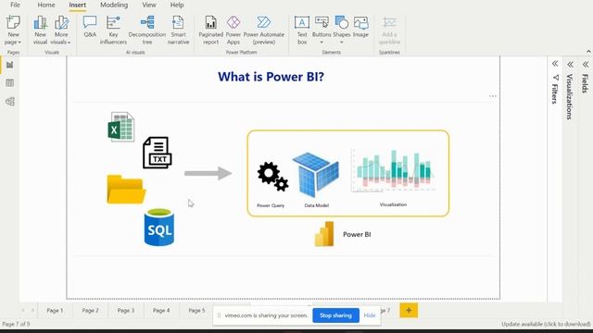Insert Smart narrative visual

pyautogui.click(x=178, y=31)
